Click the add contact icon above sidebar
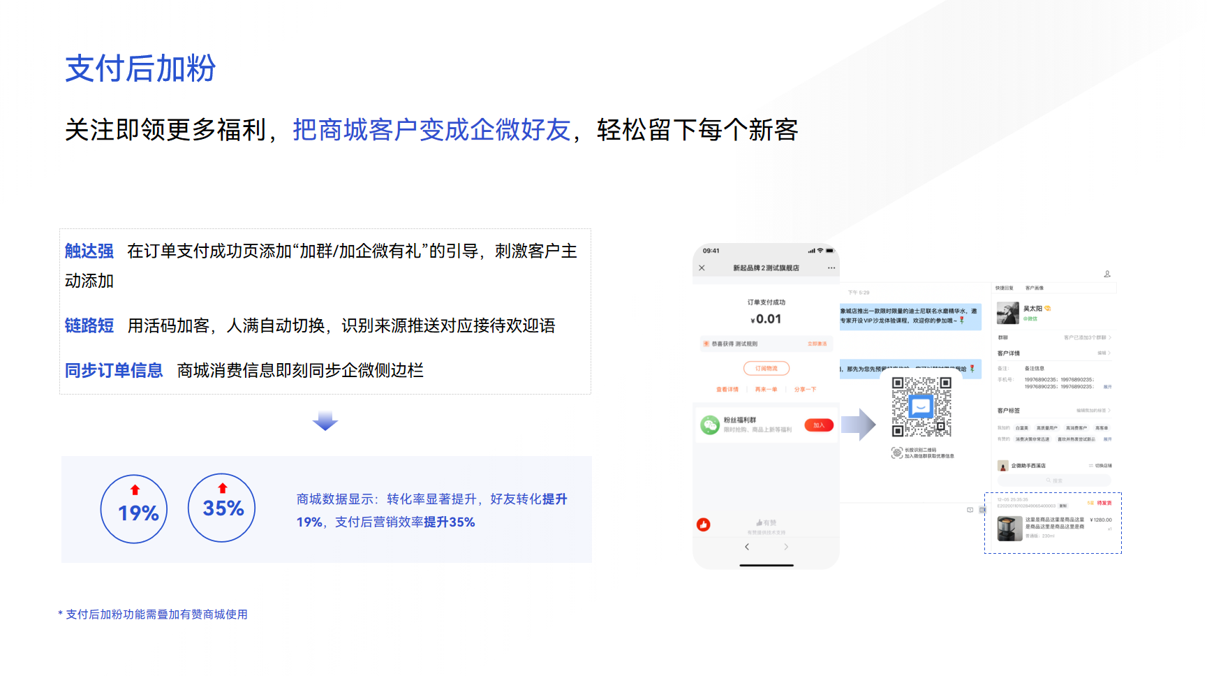This screenshot has width=1207, height=676. click(1106, 274)
